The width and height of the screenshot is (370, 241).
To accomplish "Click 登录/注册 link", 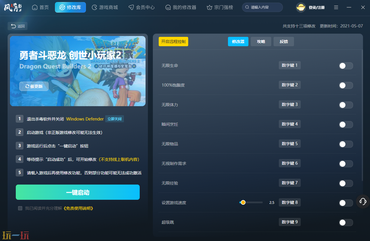I will (x=317, y=8).
